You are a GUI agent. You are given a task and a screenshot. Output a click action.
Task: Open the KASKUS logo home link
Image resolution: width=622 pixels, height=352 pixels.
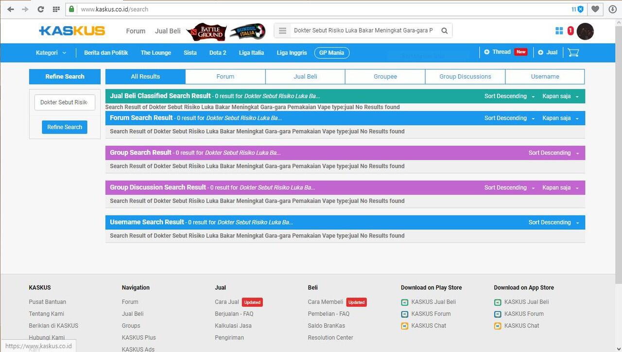click(x=72, y=31)
